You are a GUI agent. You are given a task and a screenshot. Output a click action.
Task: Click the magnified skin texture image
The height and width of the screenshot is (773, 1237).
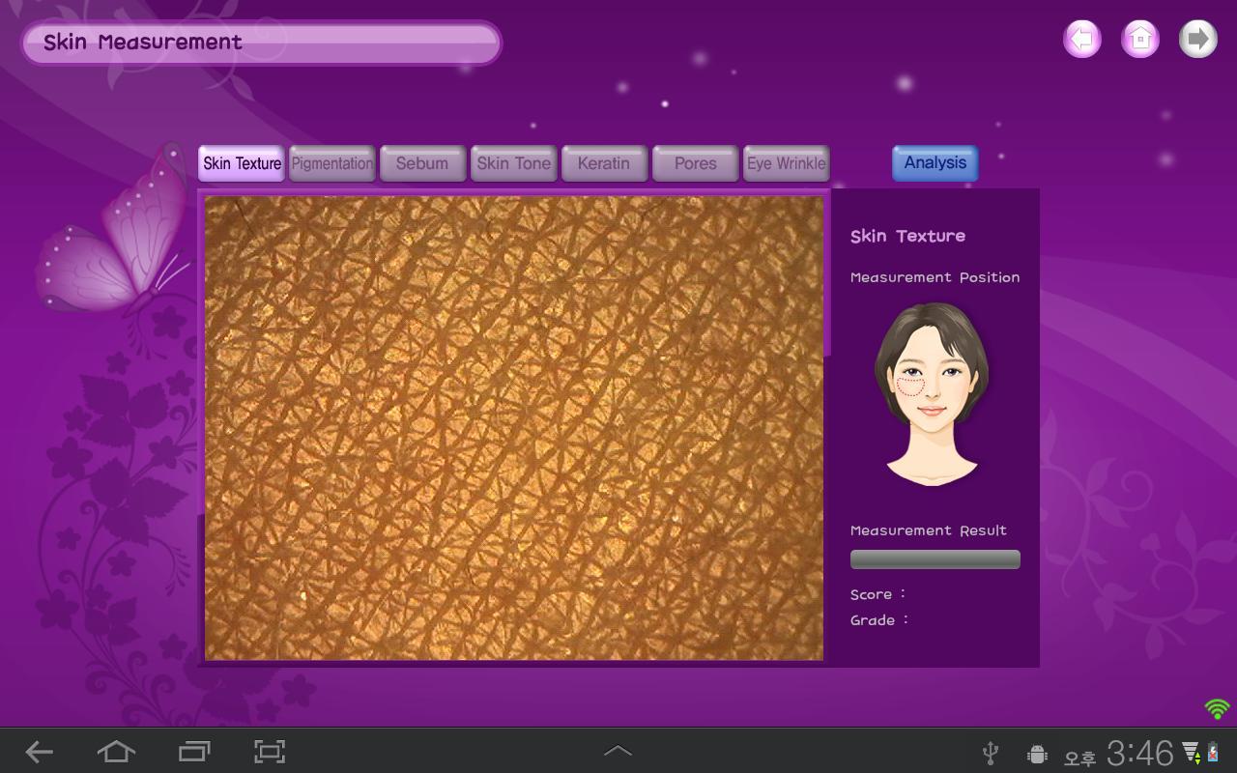point(513,428)
